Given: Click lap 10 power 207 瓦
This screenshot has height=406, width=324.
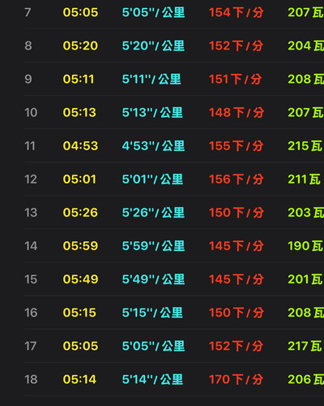Looking at the screenshot, I should click(x=306, y=113).
